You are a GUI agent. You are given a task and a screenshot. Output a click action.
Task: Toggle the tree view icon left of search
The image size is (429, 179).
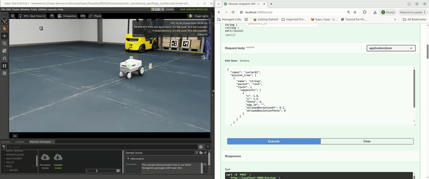3,147
